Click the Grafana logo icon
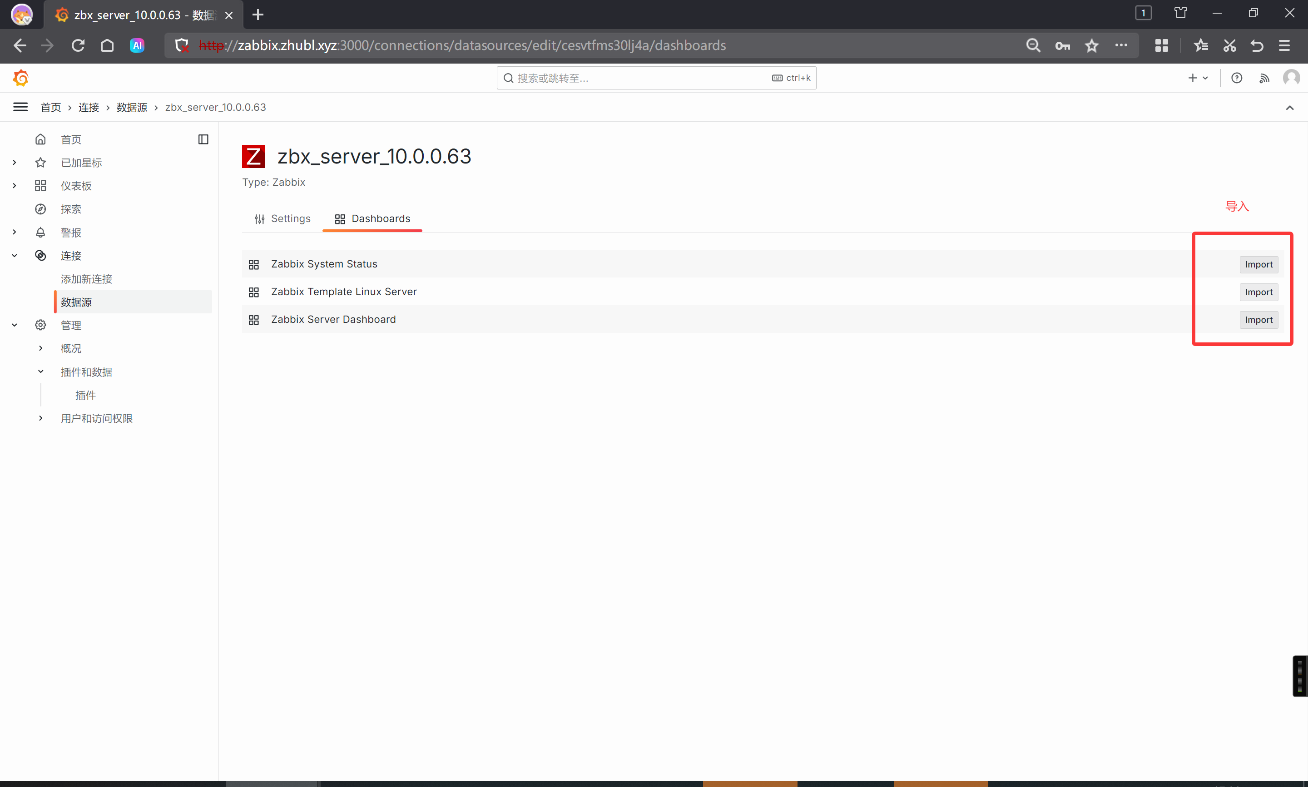Viewport: 1308px width, 787px height. coord(21,78)
